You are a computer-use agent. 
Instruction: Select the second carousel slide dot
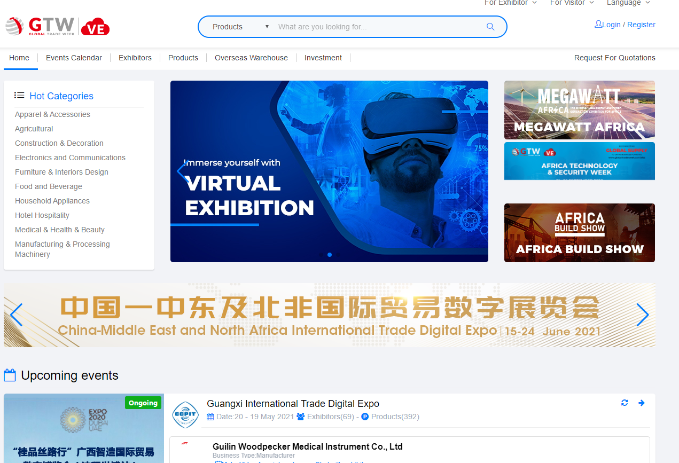(x=330, y=255)
